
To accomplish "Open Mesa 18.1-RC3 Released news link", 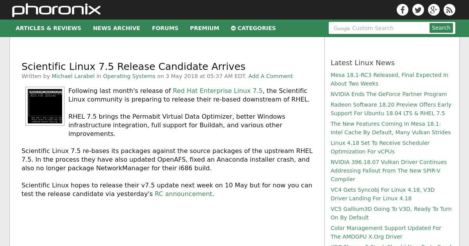I will click(x=389, y=79).
